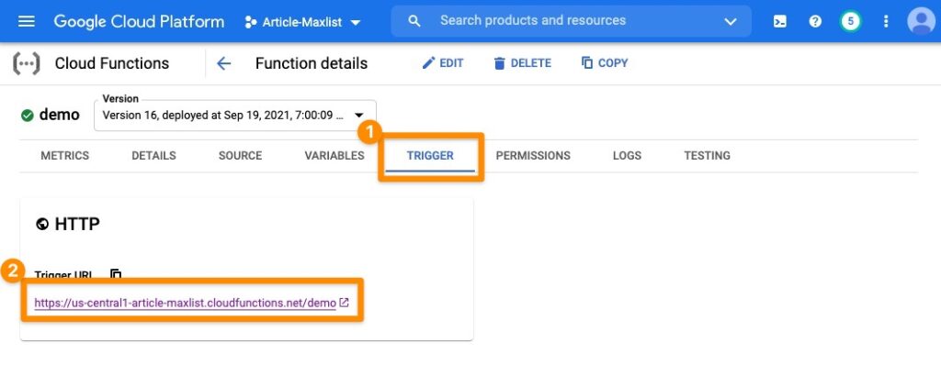The width and height of the screenshot is (941, 365).
Task: Click the COPY button
Action: [605, 63]
